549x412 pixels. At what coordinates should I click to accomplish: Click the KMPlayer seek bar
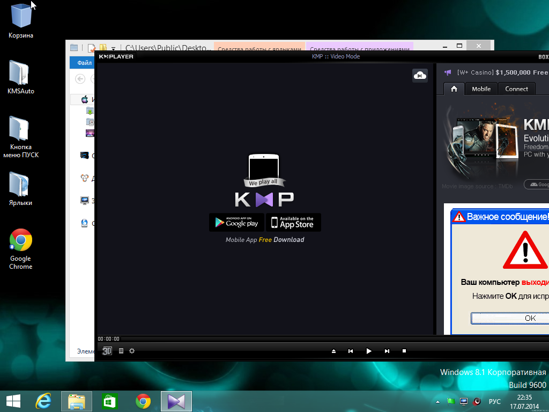[336, 339]
